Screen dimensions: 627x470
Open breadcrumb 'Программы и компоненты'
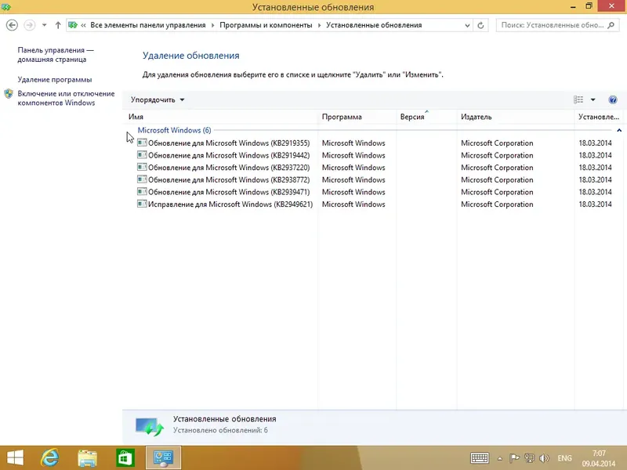pos(266,25)
